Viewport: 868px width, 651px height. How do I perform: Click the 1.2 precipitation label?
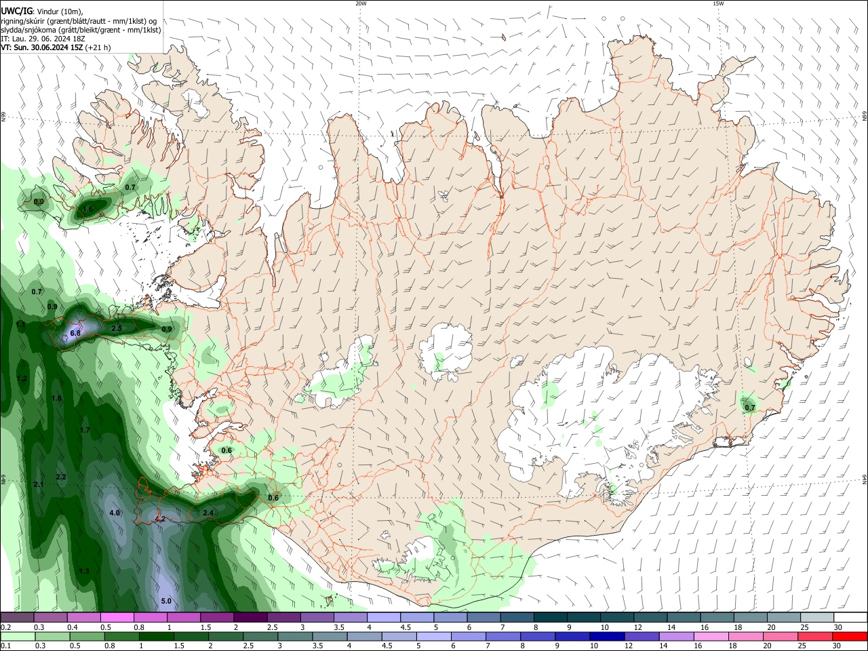pyautogui.click(x=22, y=378)
